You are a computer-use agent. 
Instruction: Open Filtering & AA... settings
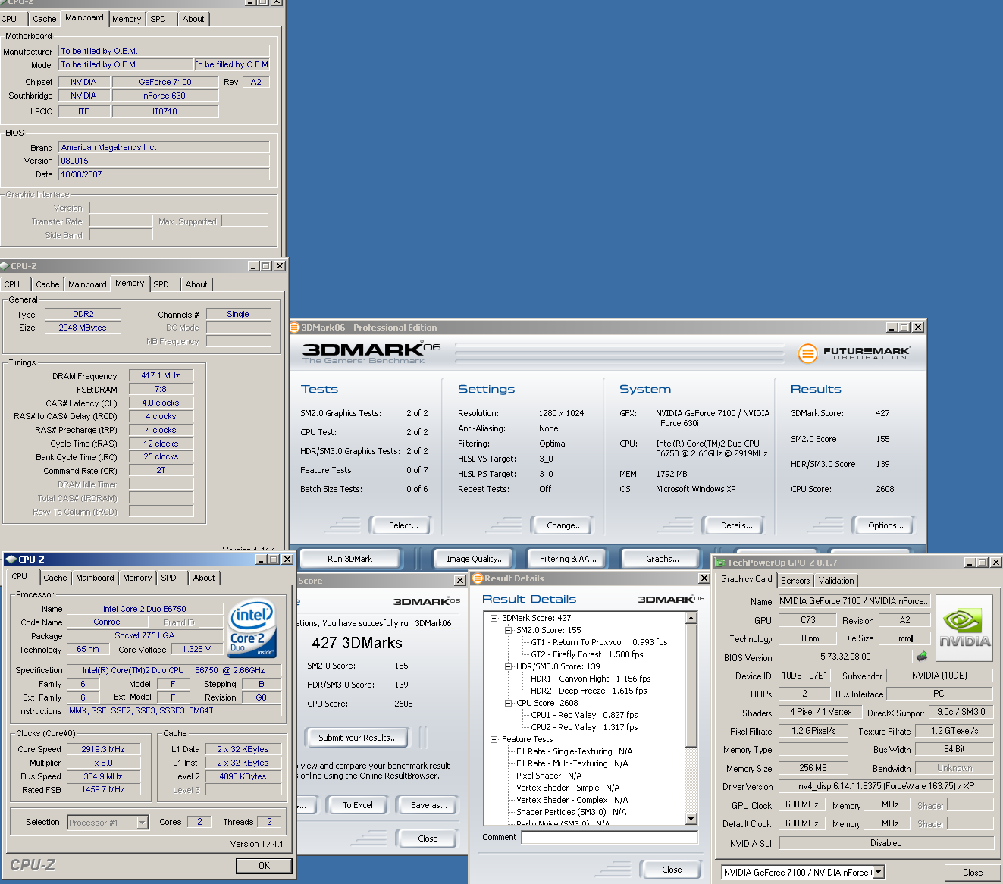coord(568,559)
